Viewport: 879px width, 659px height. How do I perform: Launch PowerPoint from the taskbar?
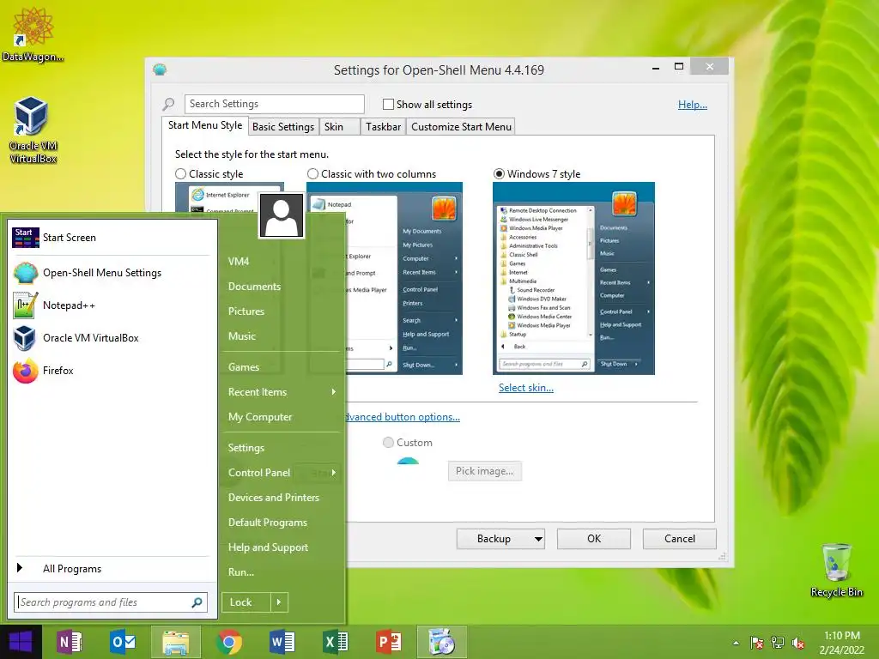[x=389, y=642]
